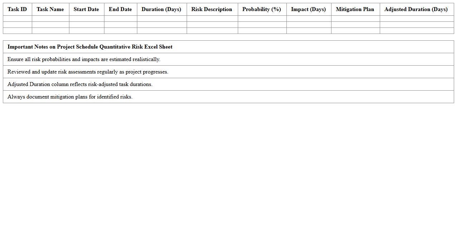The width and height of the screenshot is (457, 232).
Task: Select the Task Name column header
Action: click(50, 9)
